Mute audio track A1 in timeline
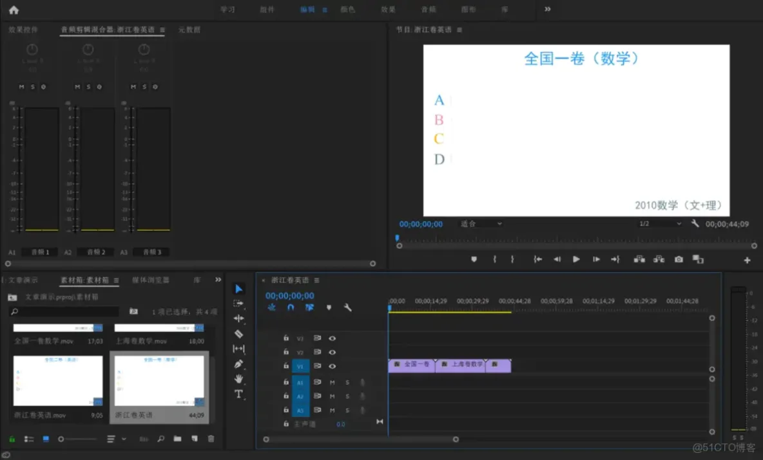 333,382
